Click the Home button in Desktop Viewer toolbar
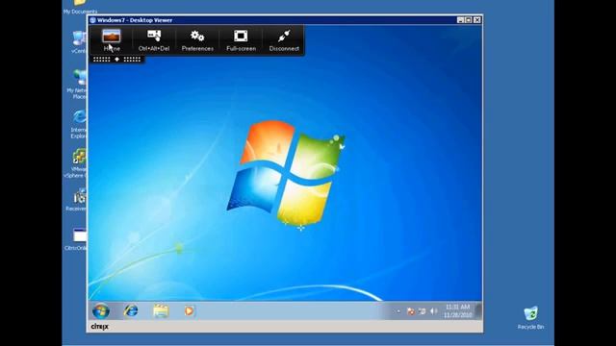Image resolution: width=616 pixels, height=346 pixels. click(112, 39)
